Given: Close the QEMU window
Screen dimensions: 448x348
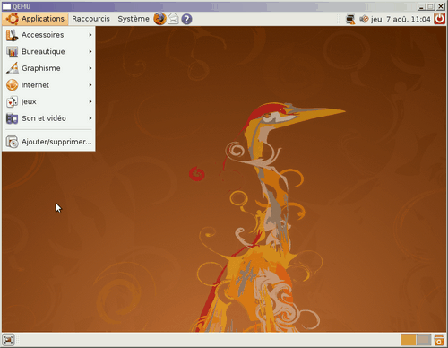Looking at the screenshot, I should [x=441, y=6].
